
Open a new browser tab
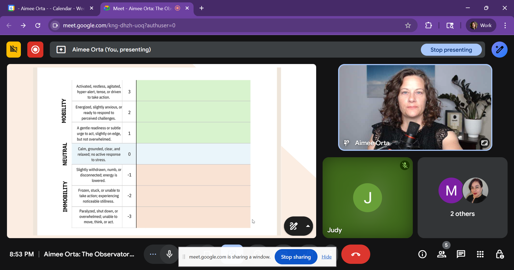click(x=202, y=8)
